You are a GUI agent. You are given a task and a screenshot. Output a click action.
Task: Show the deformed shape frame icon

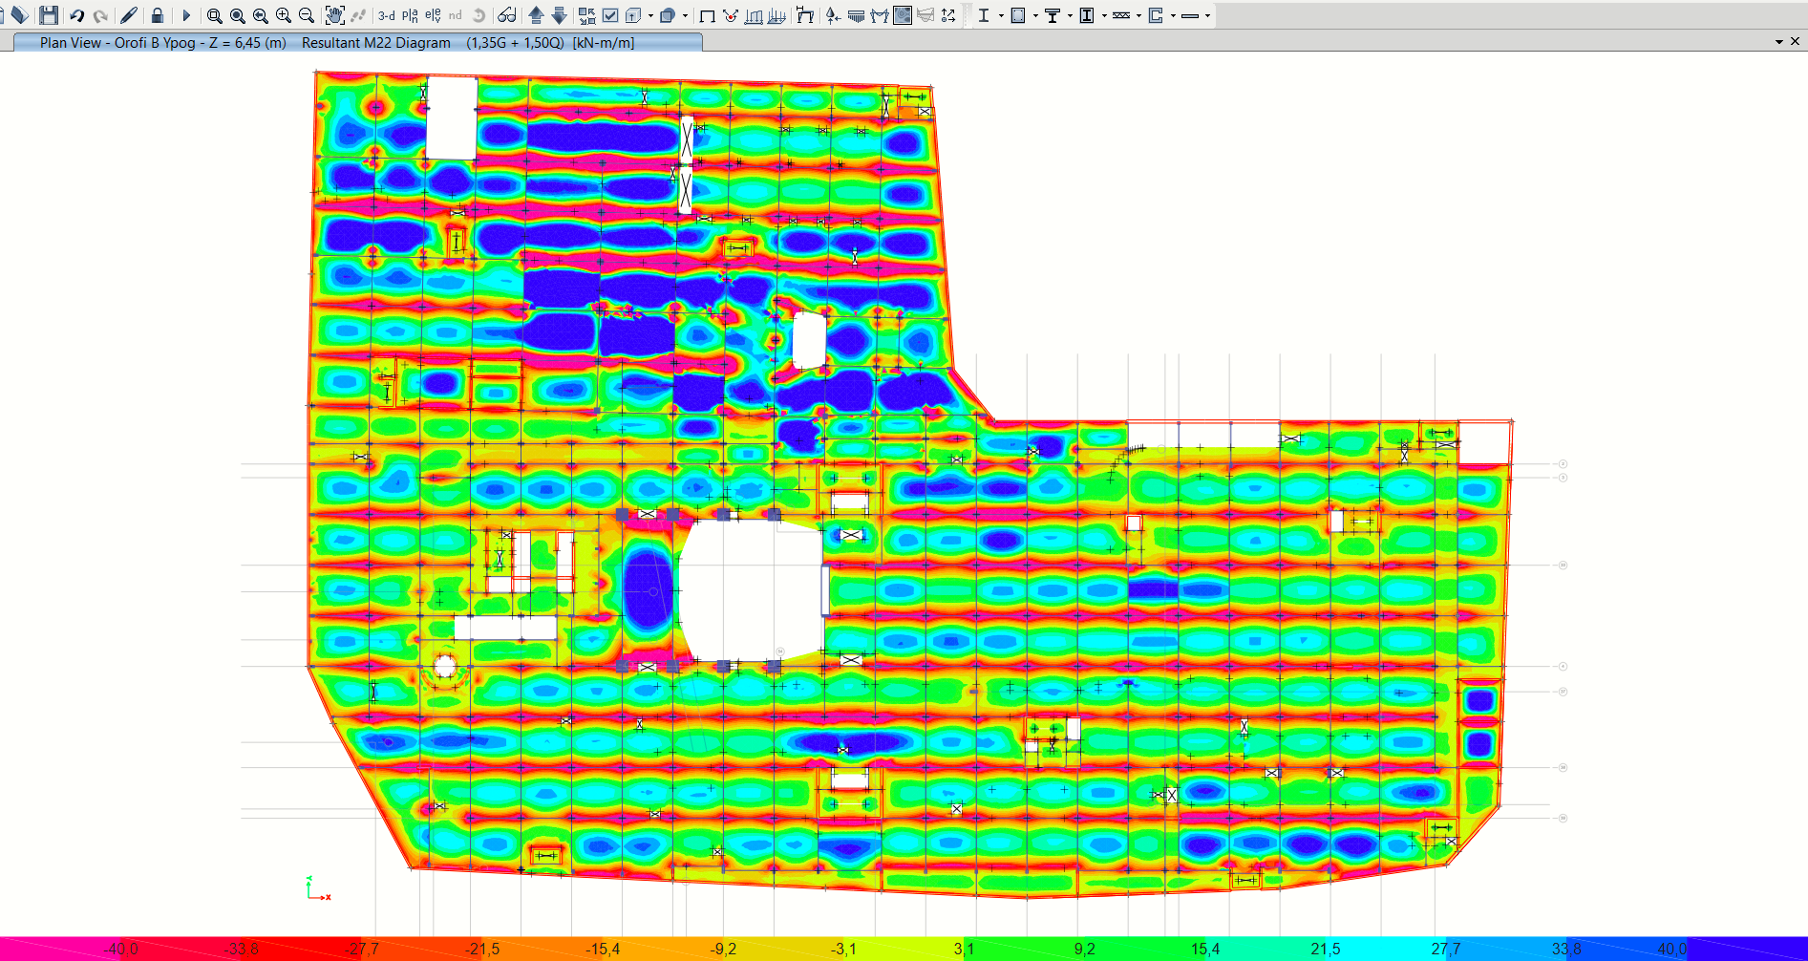click(805, 15)
